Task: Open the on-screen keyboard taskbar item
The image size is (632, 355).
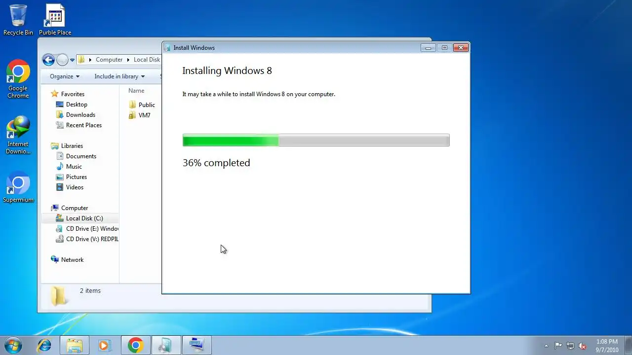Action: pyautogui.click(x=197, y=345)
